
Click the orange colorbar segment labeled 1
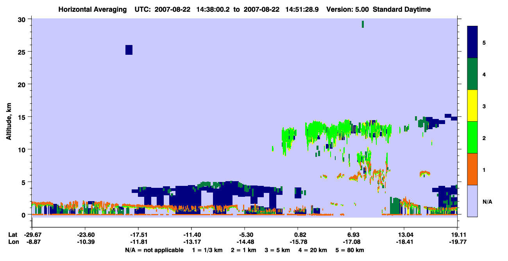pyautogui.click(x=472, y=169)
